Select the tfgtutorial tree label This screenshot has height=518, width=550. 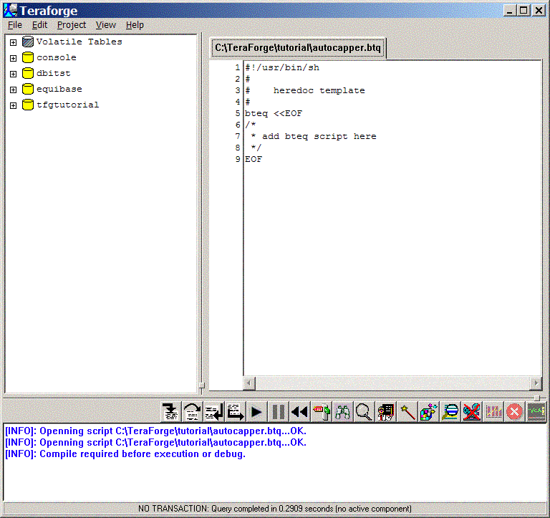click(x=68, y=105)
